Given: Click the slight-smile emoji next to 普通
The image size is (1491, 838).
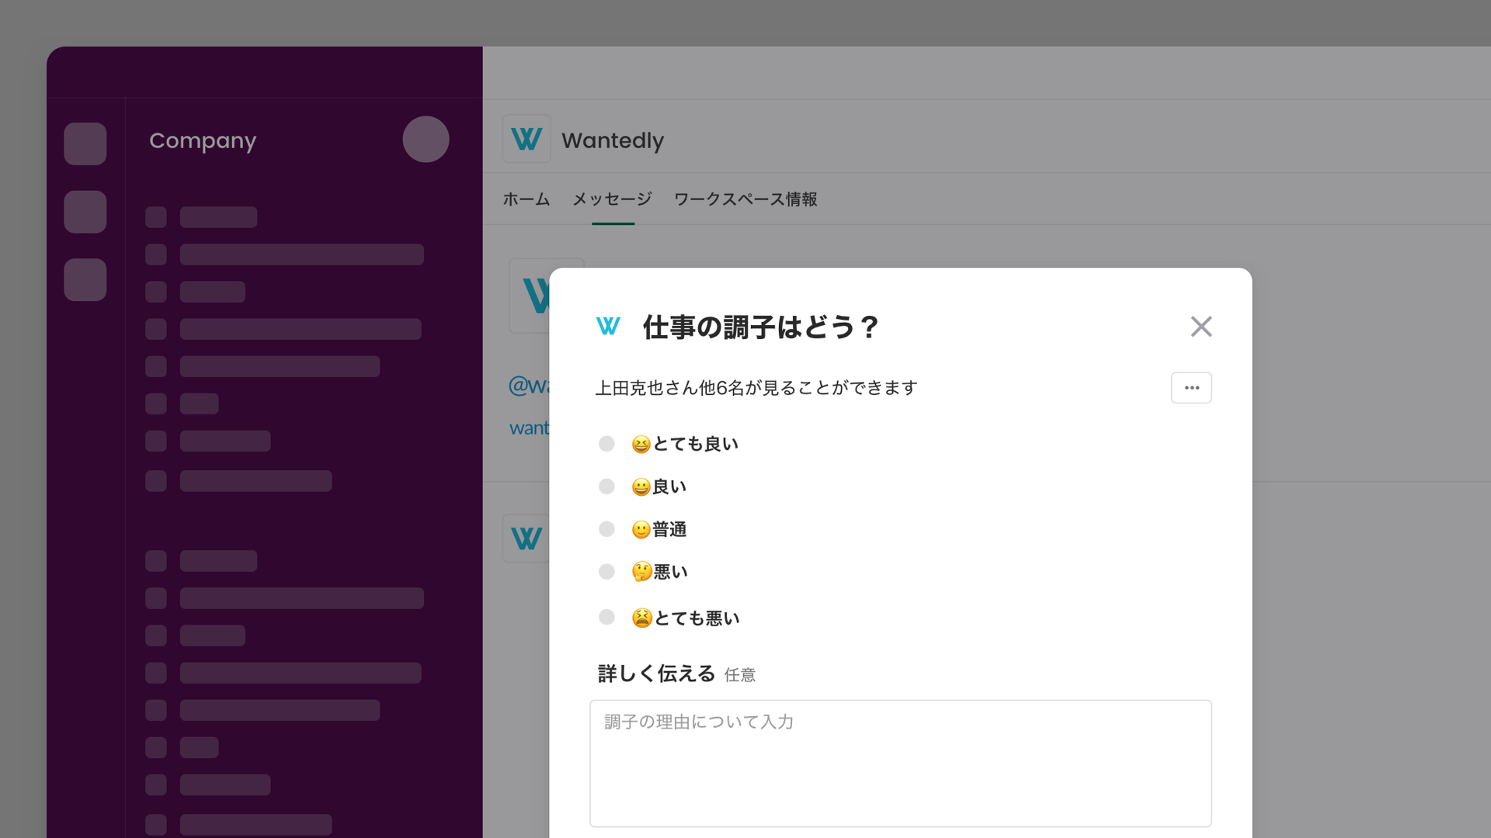Looking at the screenshot, I should point(641,529).
